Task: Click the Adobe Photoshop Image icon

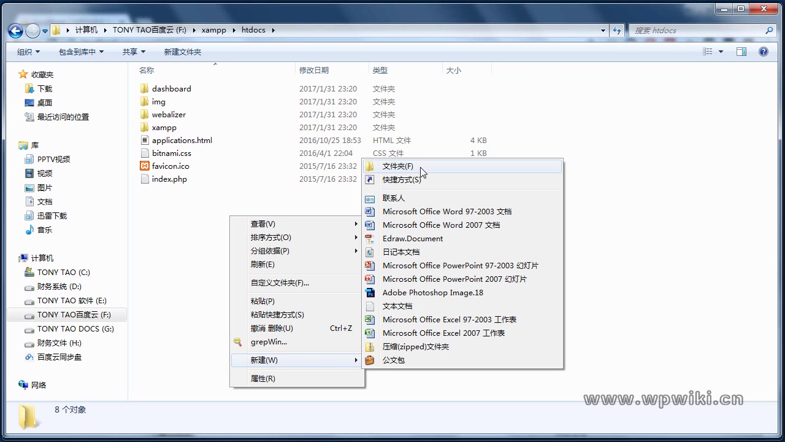Action: pyautogui.click(x=370, y=292)
